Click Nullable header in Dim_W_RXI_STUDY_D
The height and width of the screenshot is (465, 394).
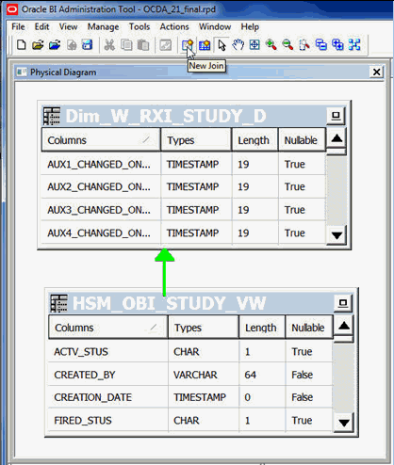(302, 140)
